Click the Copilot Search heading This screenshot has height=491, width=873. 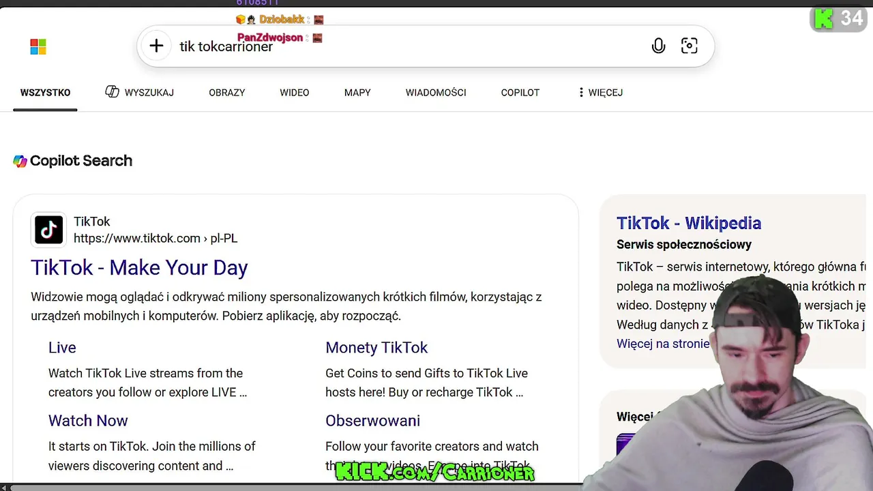point(81,161)
